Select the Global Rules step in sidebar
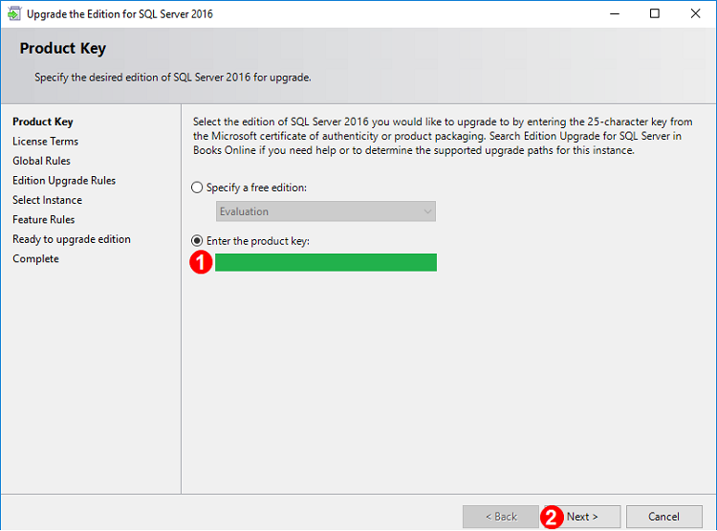Screen dimensions: 717x531 (42, 161)
